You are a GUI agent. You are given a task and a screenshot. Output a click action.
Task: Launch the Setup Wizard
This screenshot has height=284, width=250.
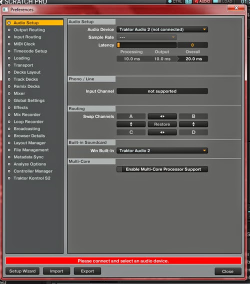point(22,271)
